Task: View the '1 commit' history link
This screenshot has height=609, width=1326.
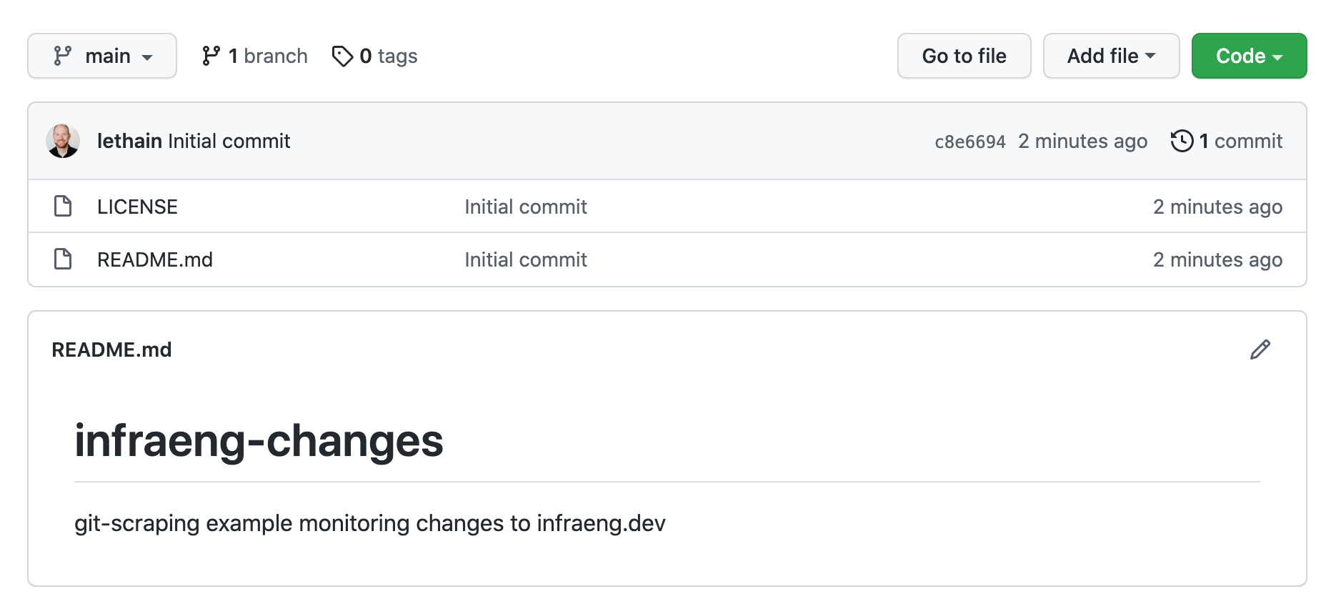Action: tap(1227, 141)
